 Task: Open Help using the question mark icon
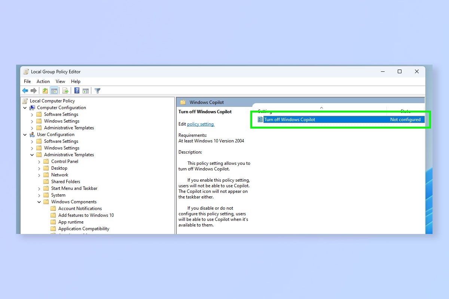(77, 90)
